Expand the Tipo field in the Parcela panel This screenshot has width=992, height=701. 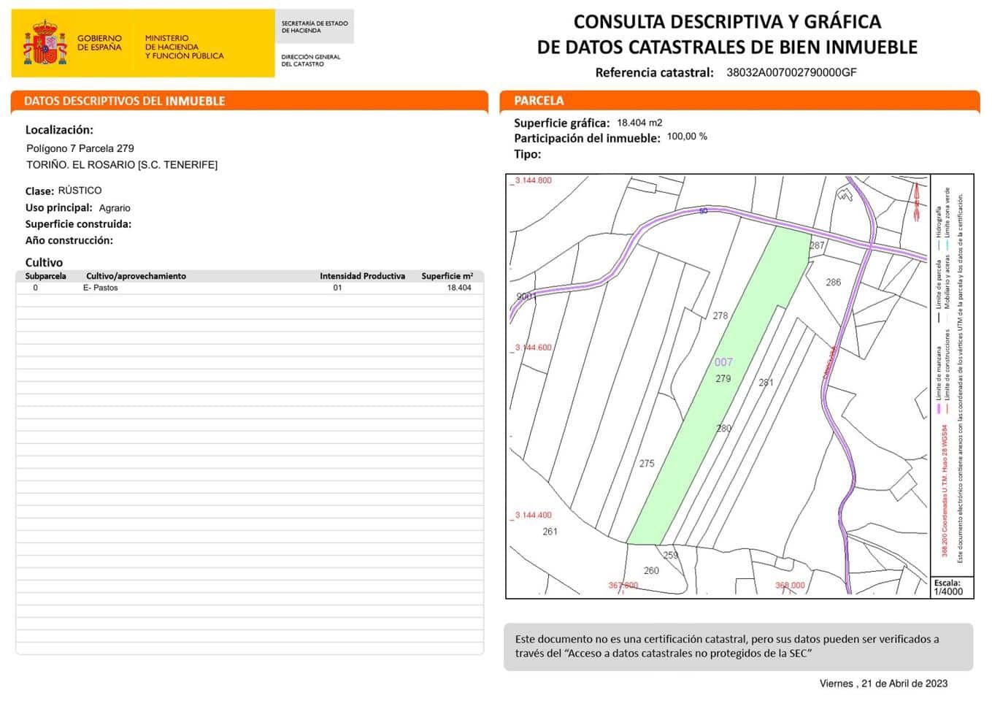(527, 154)
